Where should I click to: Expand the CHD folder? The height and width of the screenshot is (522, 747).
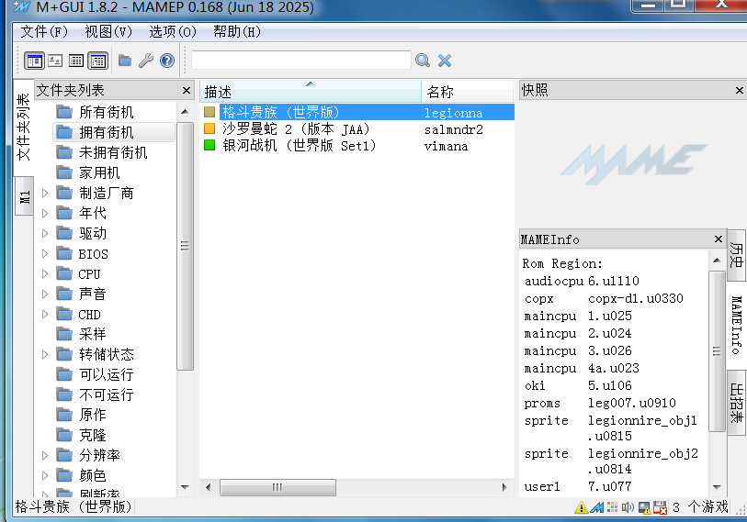pos(45,314)
